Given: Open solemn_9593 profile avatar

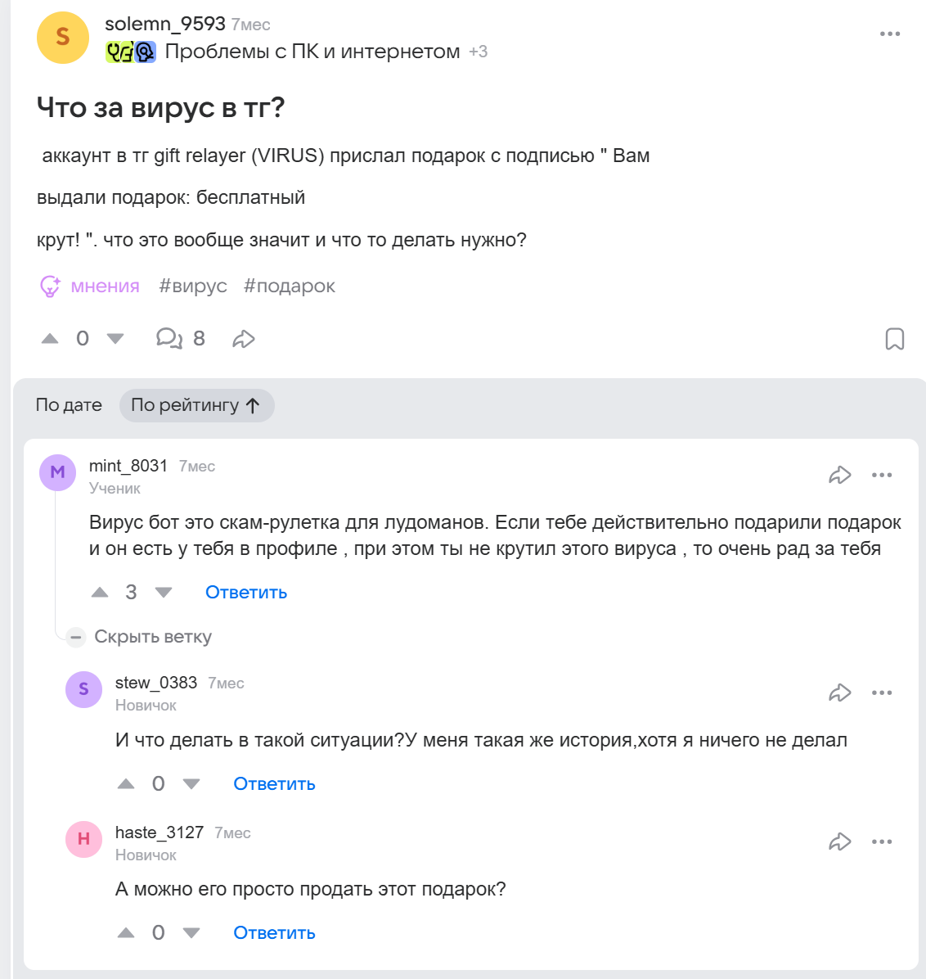Looking at the screenshot, I should tap(63, 38).
